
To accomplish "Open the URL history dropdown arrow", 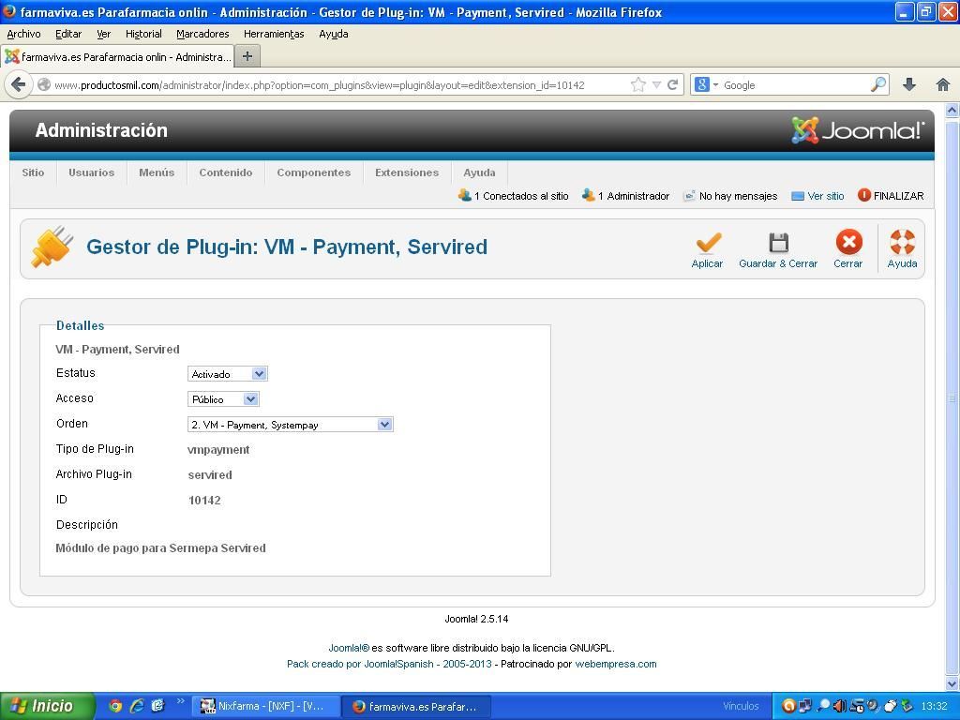I will [x=656, y=85].
